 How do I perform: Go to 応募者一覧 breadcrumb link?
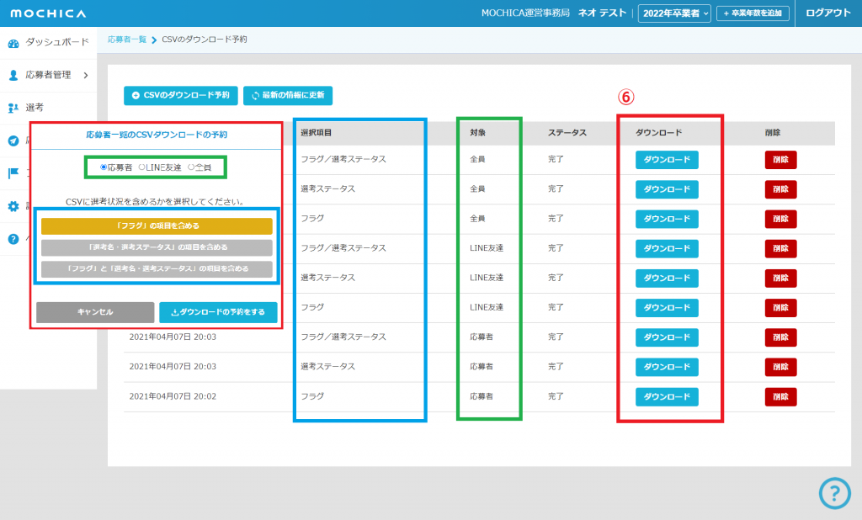(x=126, y=40)
